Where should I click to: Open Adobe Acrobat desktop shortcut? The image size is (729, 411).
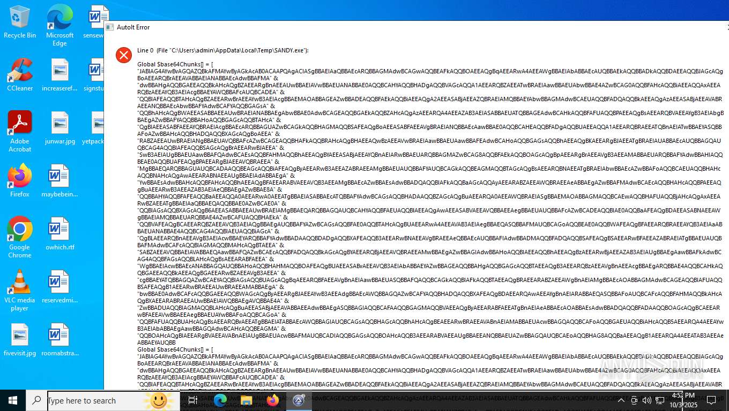(x=20, y=132)
